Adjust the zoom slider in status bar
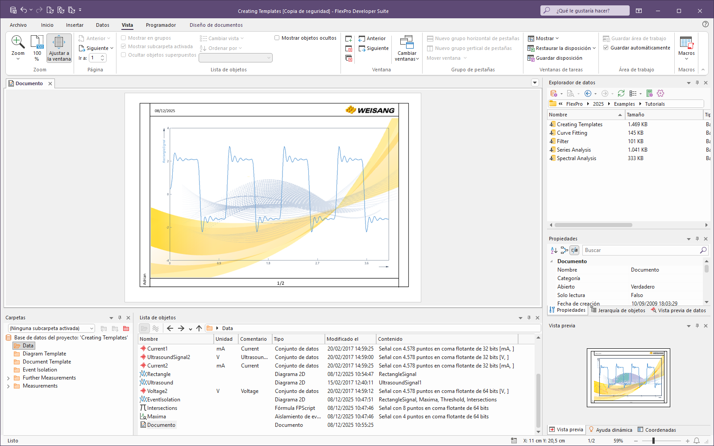 pyautogui.click(x=653, y=441)
